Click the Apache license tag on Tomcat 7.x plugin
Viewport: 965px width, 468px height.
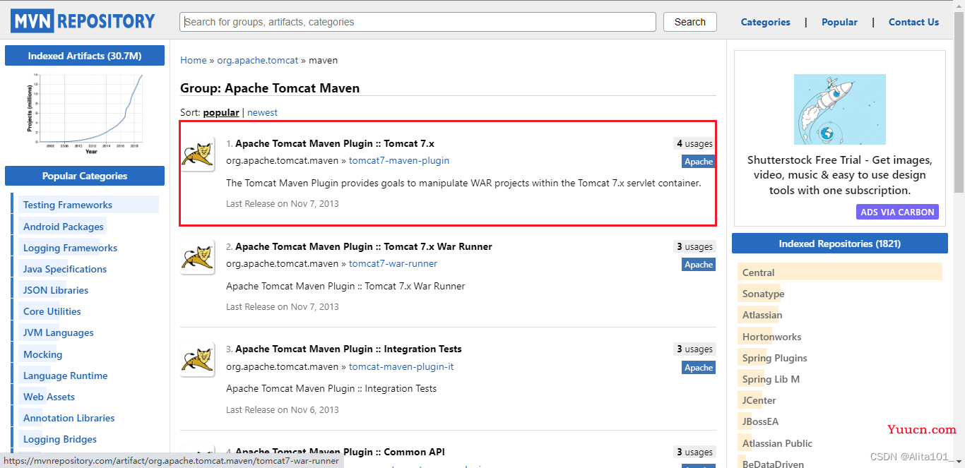click(x=699, y=162)
